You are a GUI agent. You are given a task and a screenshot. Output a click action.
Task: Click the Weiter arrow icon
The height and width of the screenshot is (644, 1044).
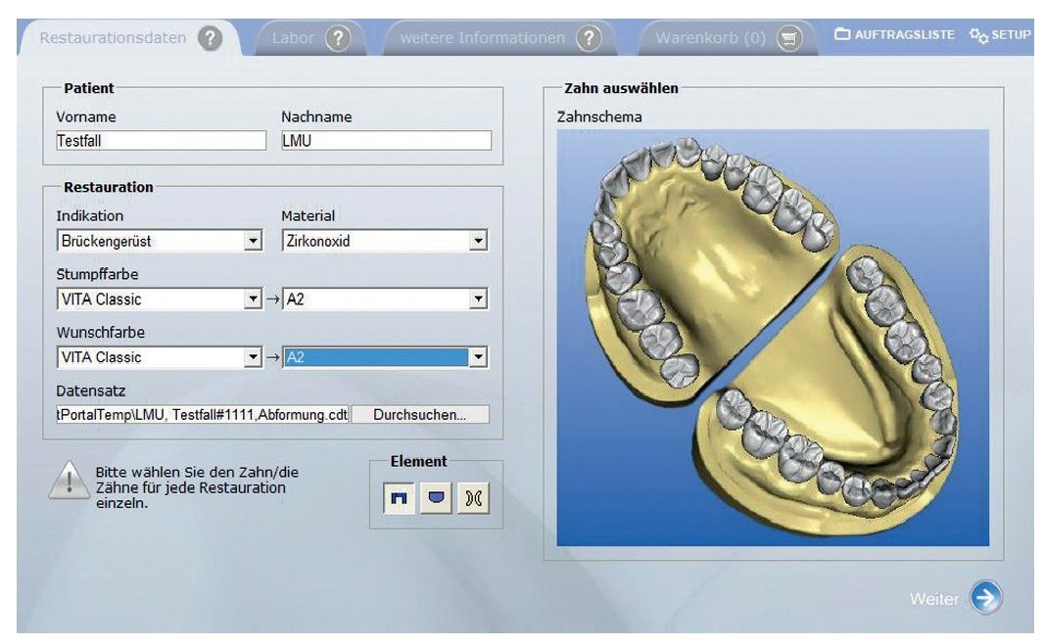(986, 598)
